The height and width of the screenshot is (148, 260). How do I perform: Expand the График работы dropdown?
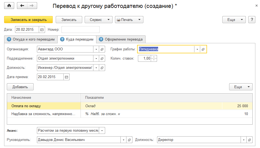coord(197,49)
